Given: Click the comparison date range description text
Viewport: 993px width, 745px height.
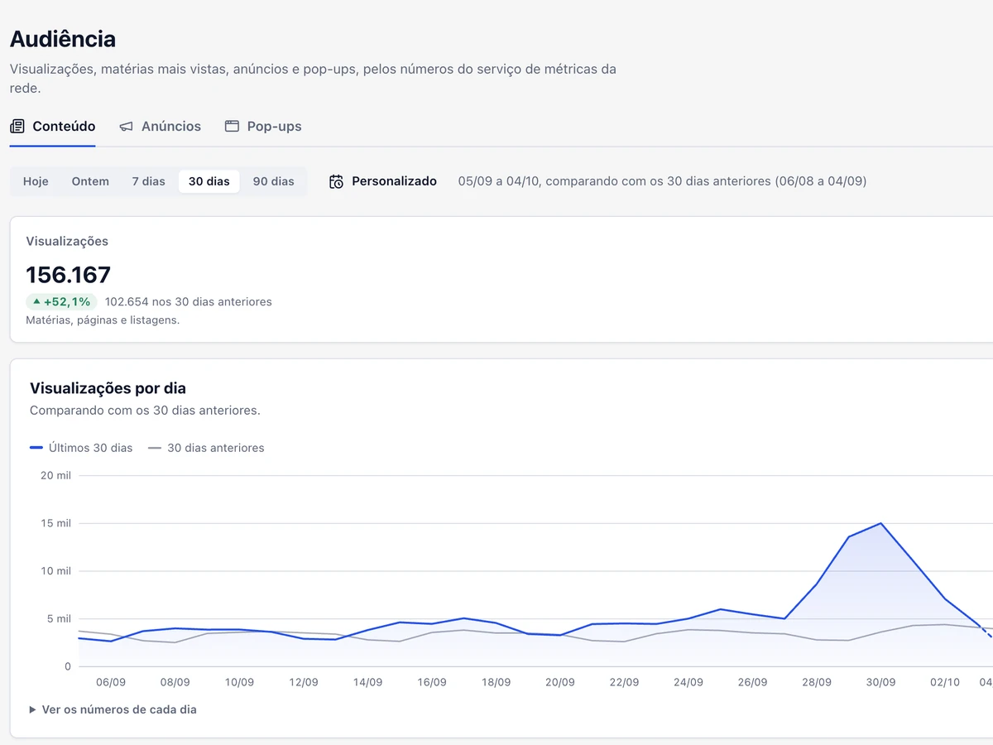Looking at the screenshot, I should [662, 181].
